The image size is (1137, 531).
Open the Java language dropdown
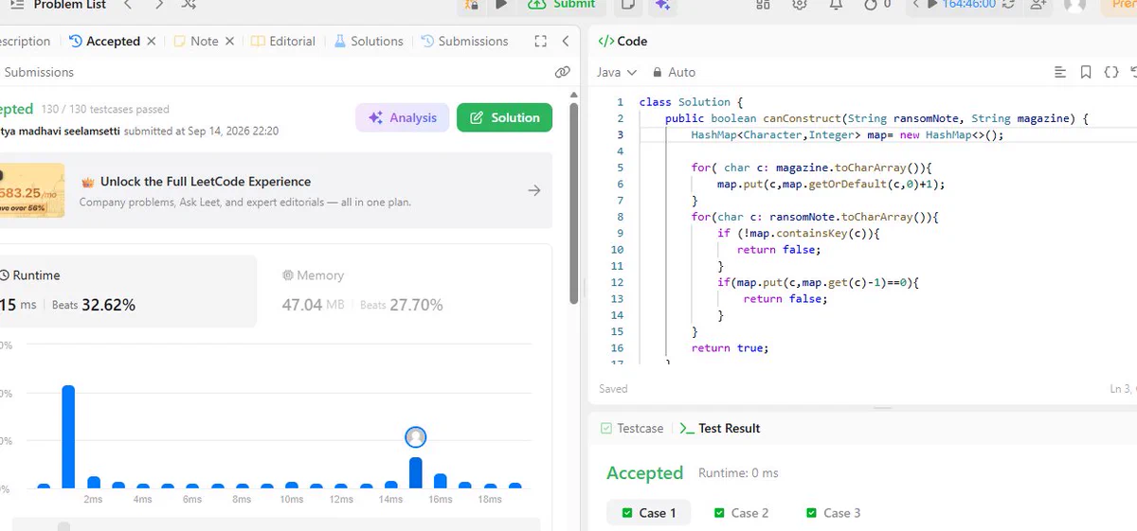[617, 72]
